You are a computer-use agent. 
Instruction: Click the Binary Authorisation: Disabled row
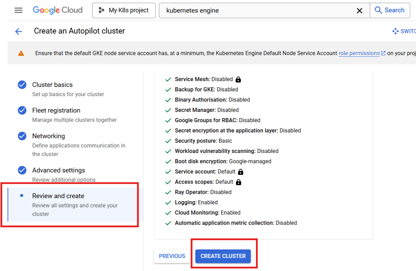208,100
